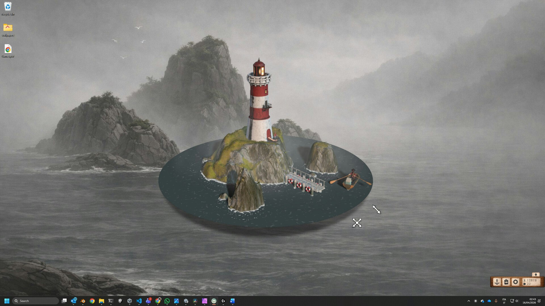Open the Recycle Bin desktop icon
Image resolution: width=545 pixels, height=306 pixels.
pyautogui.click(x=8, y=8)
